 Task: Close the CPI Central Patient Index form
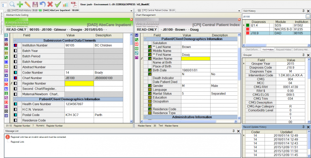click(x=239, y=19)
